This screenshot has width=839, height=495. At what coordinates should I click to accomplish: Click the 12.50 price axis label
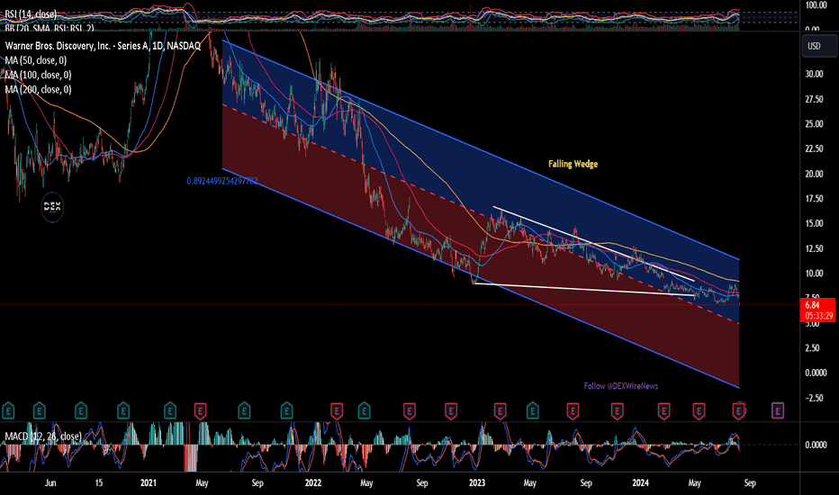(x=814, y=248)
